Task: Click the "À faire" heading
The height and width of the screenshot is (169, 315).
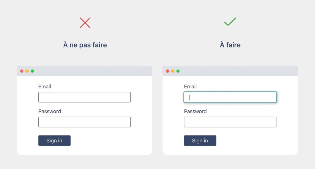Action: pos(230,45)
